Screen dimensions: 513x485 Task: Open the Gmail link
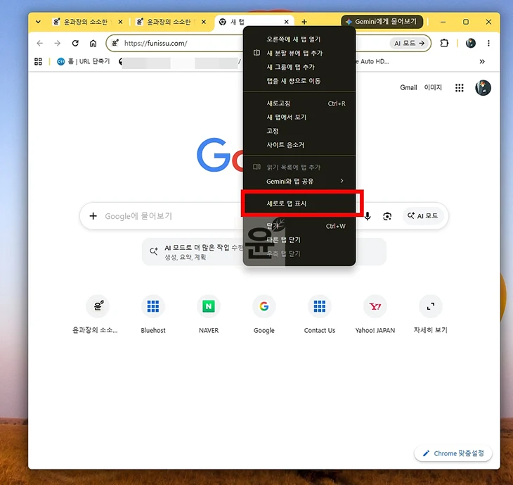coord(408,87)
